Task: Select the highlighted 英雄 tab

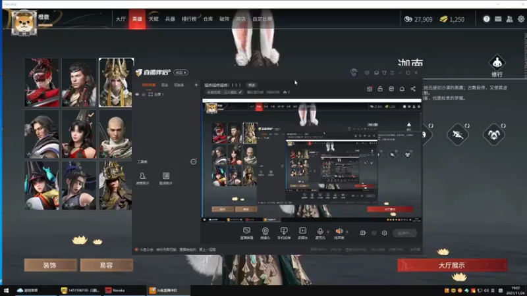Action: [137, 19]
